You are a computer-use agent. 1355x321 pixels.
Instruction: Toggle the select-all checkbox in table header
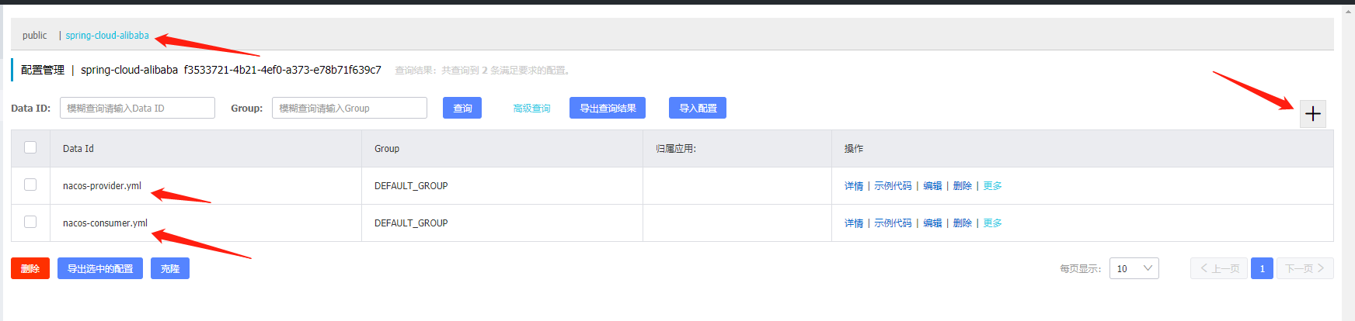point(30,147)
